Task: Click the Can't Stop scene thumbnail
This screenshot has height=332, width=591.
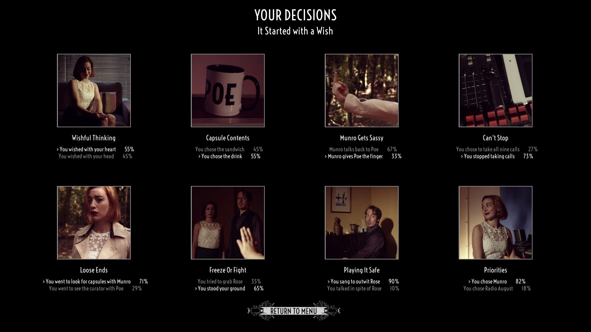Action: pos(496,90)
